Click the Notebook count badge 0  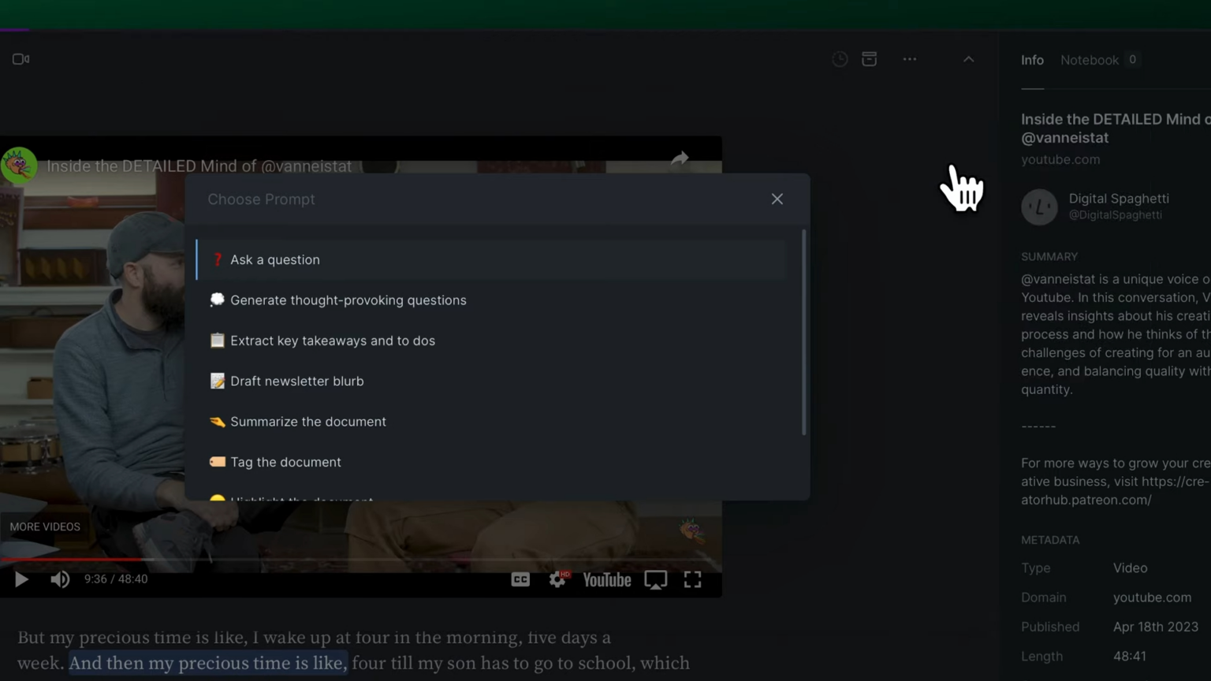pyautogui.click(x=1132, y=59)
